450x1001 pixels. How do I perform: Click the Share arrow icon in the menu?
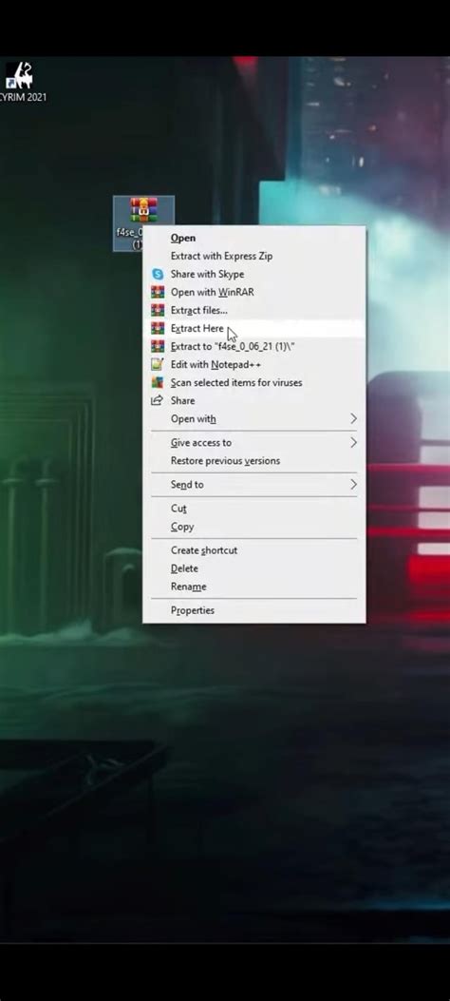(158, 400)
